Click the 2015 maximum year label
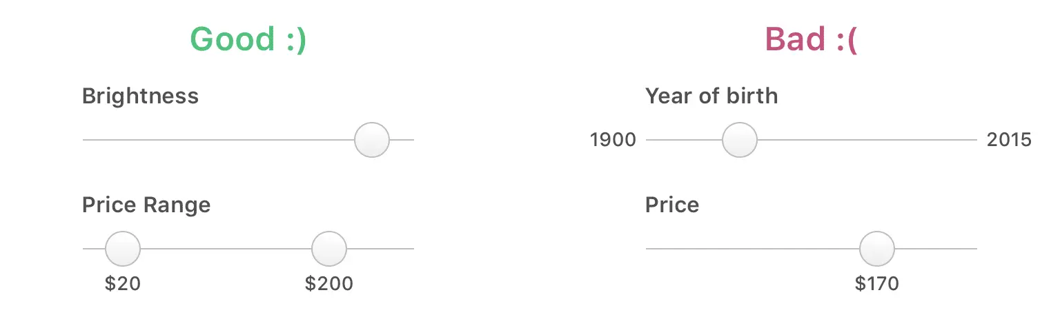The height and width of the screenshot is (317, 1060). pyautogui.click(x=1009, y=141)
